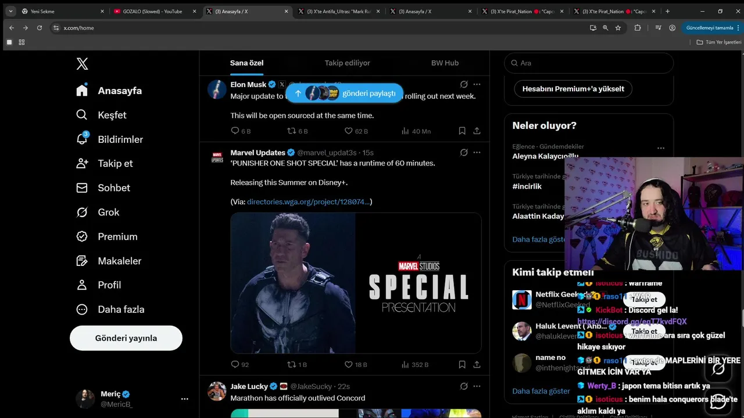Like Marvel Updates post
744x418 pixels.
point(356,365)
